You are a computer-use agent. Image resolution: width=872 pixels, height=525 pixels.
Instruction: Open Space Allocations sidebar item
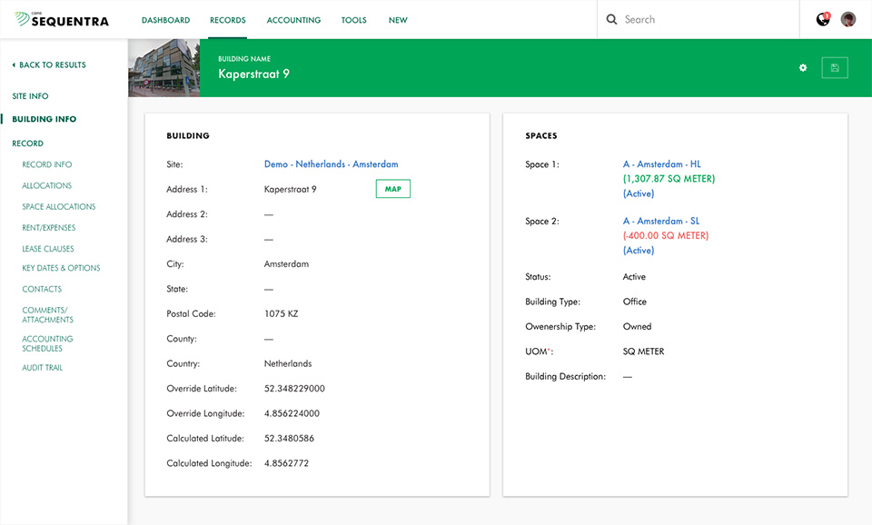point(58,207)
